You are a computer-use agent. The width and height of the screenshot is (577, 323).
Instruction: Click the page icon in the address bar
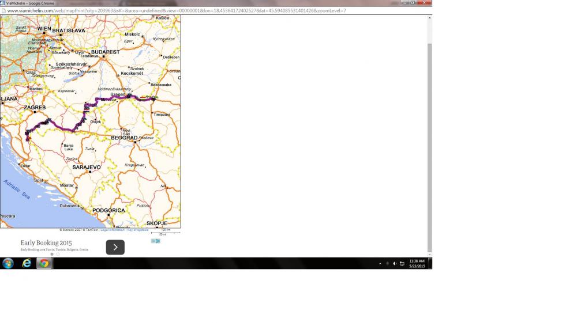point(3,10)
